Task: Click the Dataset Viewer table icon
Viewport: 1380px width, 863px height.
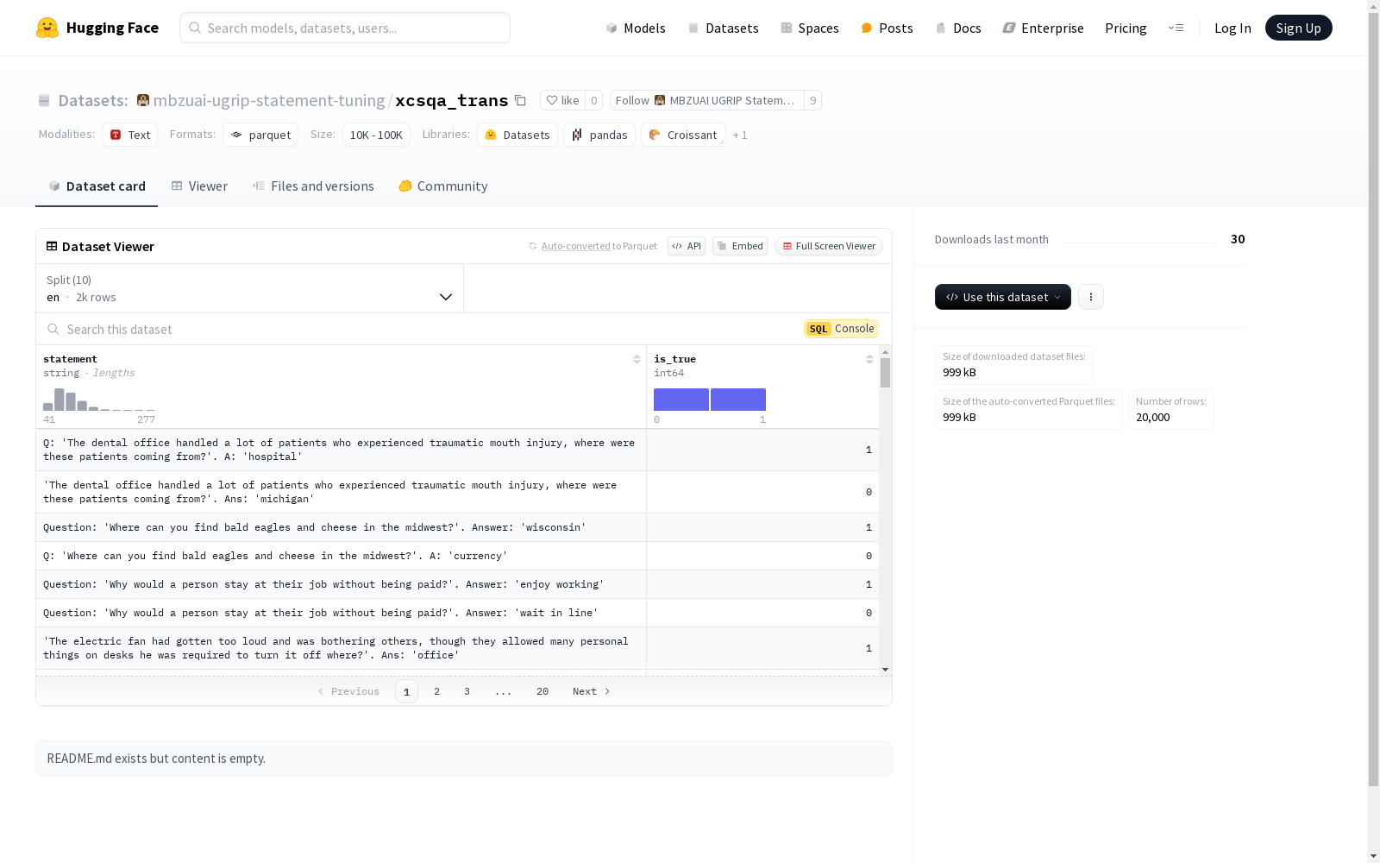Action: (x=52, y=246)
